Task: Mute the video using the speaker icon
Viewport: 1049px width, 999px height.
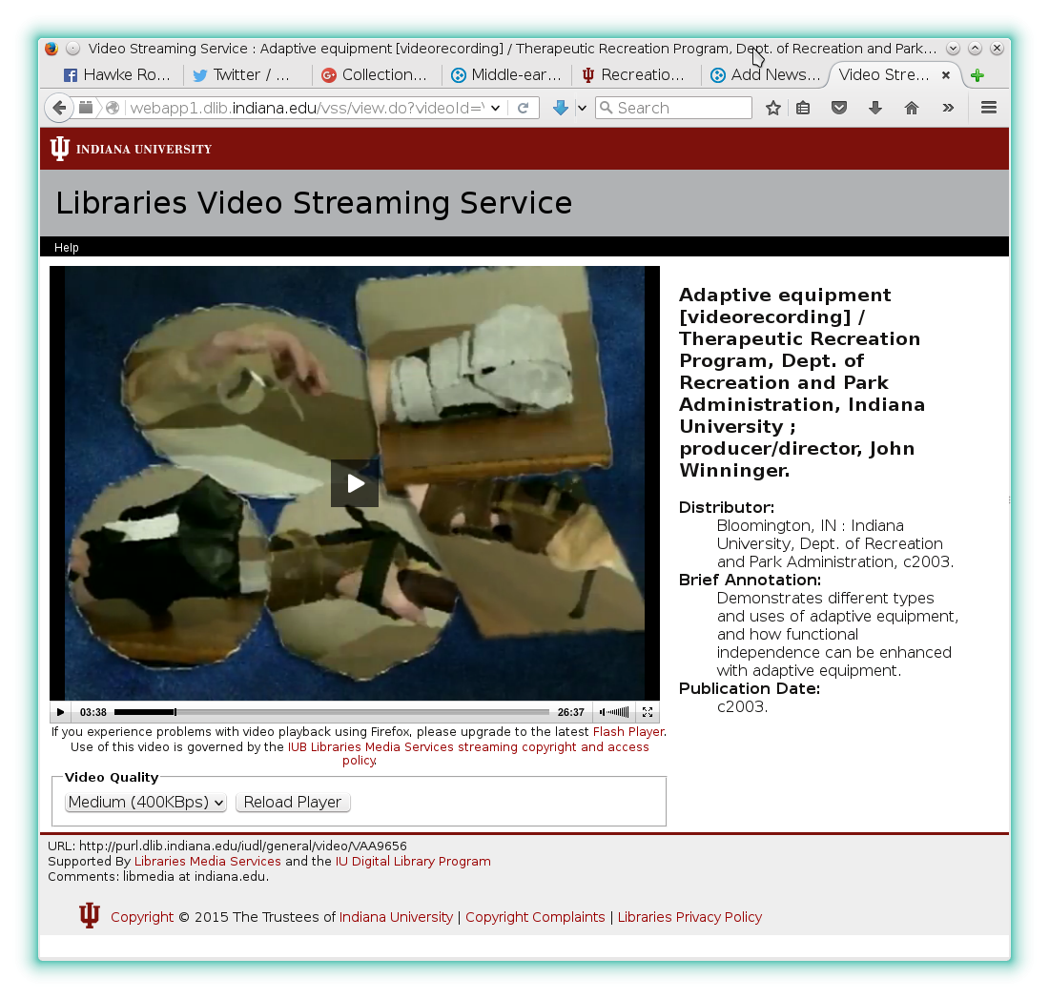Action: click(605, 712)
